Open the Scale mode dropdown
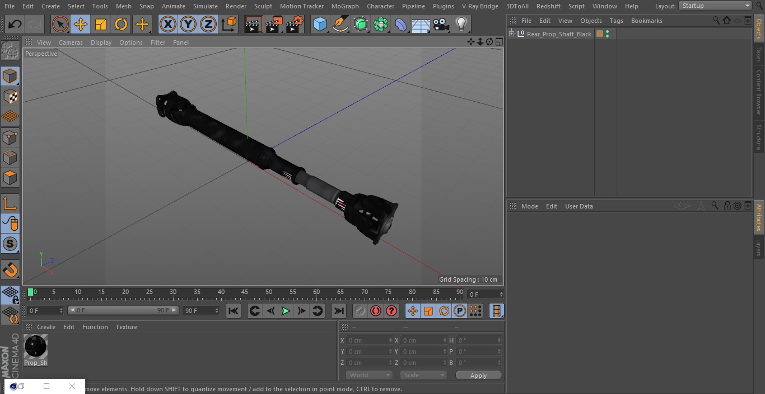Image resolution: width=765 pixels, height=394 pixels. (423, 376)
